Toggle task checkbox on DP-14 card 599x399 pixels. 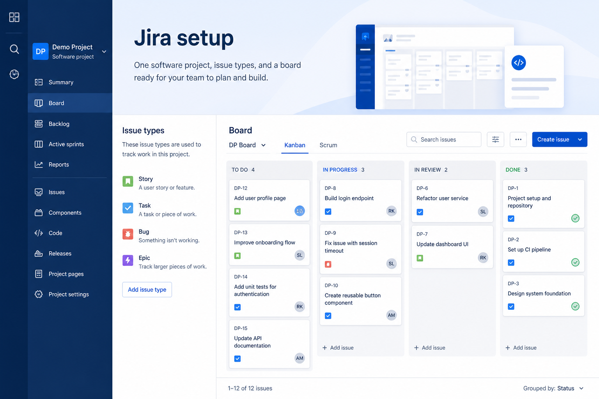pos(237,307)
